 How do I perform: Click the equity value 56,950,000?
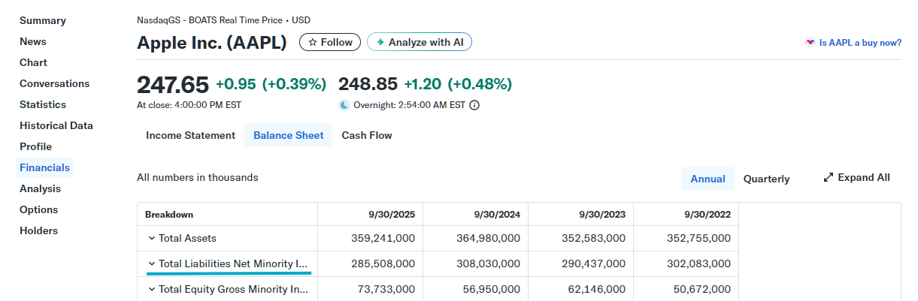point(491,289)
